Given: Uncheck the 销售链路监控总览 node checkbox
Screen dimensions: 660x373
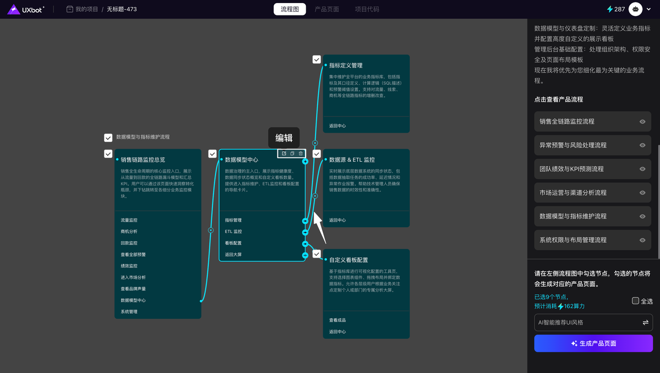Looking at the screenshot, I should pos(108,154).
